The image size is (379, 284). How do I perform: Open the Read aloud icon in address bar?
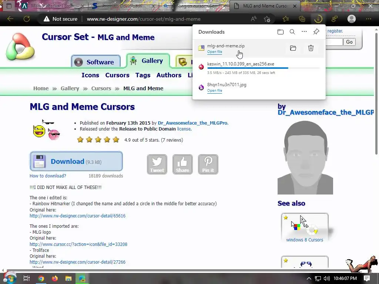(253, 19)
